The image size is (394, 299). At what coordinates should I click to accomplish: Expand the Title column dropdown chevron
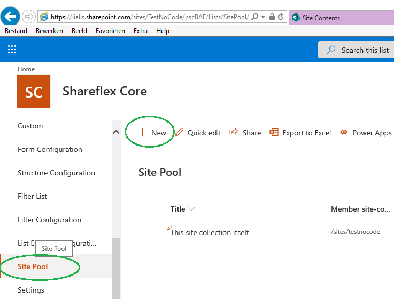pos(191,209)
